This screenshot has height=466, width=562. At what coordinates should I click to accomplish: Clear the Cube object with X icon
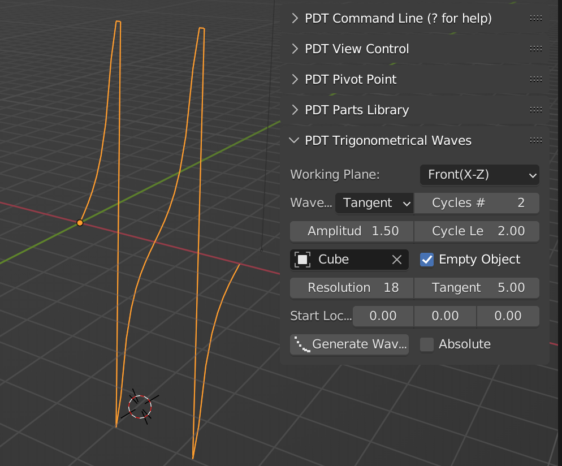(x=397, y=260)
